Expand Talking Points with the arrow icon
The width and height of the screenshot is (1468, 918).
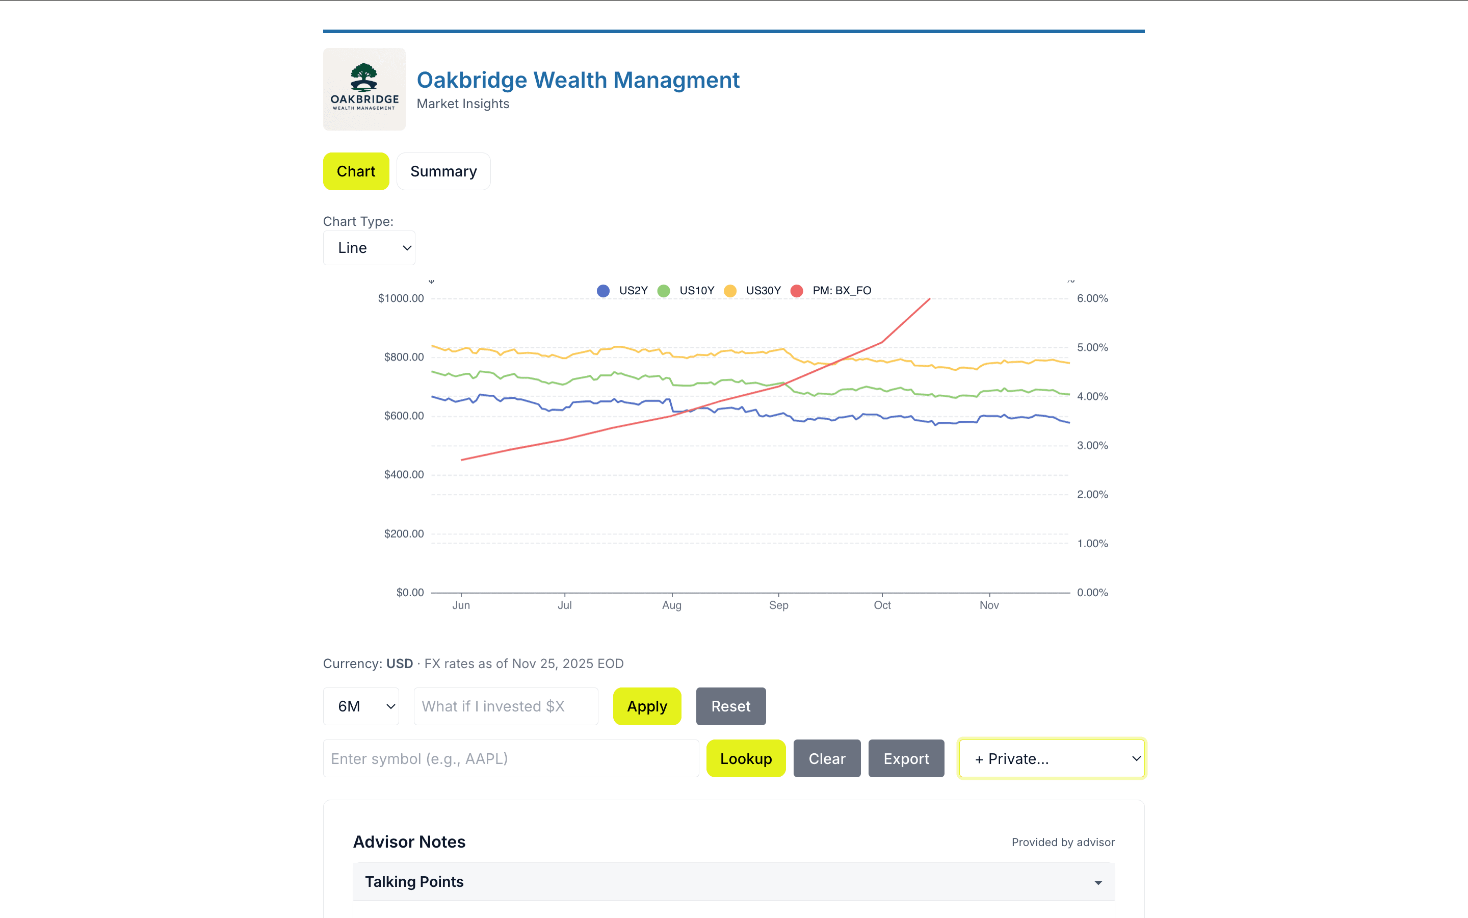click(x=1098, y=882)
